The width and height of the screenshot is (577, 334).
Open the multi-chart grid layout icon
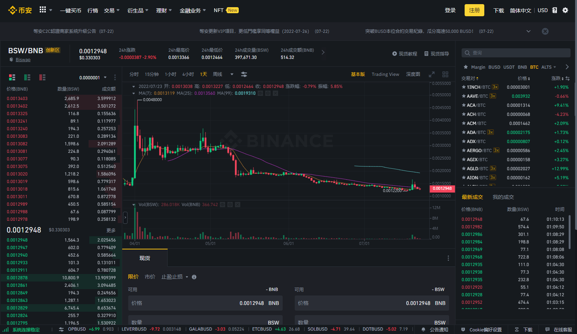[x=445, y=74]
